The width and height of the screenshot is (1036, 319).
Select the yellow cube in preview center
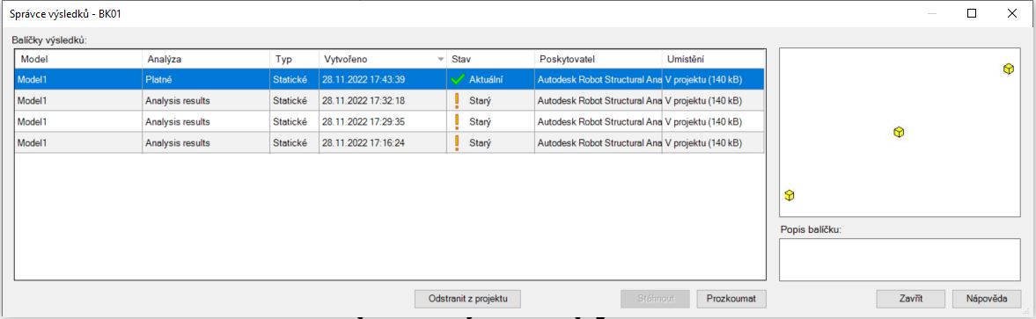tap(899, 133)
